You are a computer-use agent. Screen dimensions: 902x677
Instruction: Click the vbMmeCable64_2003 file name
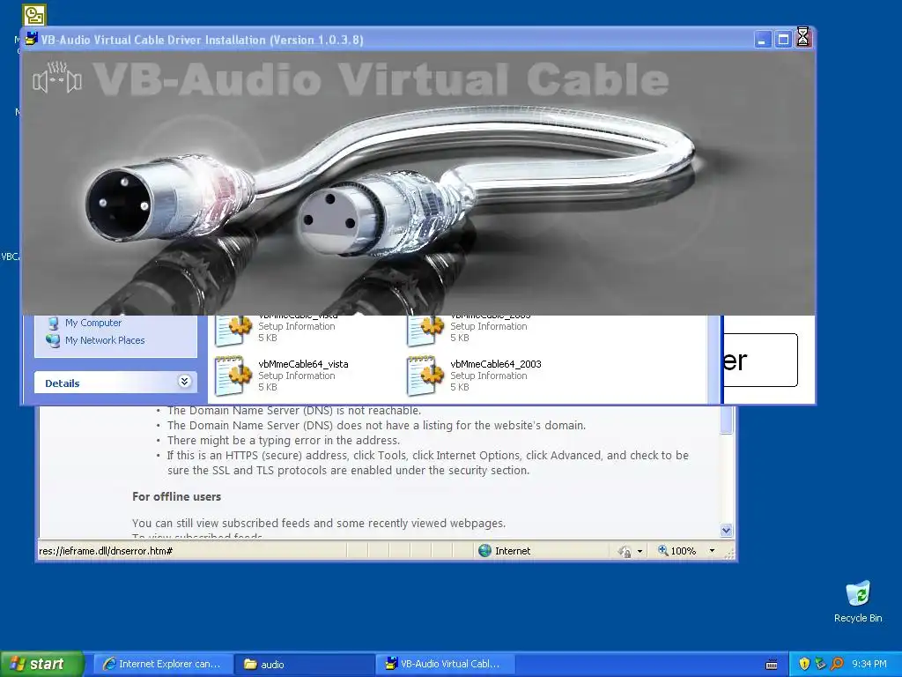coord(496,364)
